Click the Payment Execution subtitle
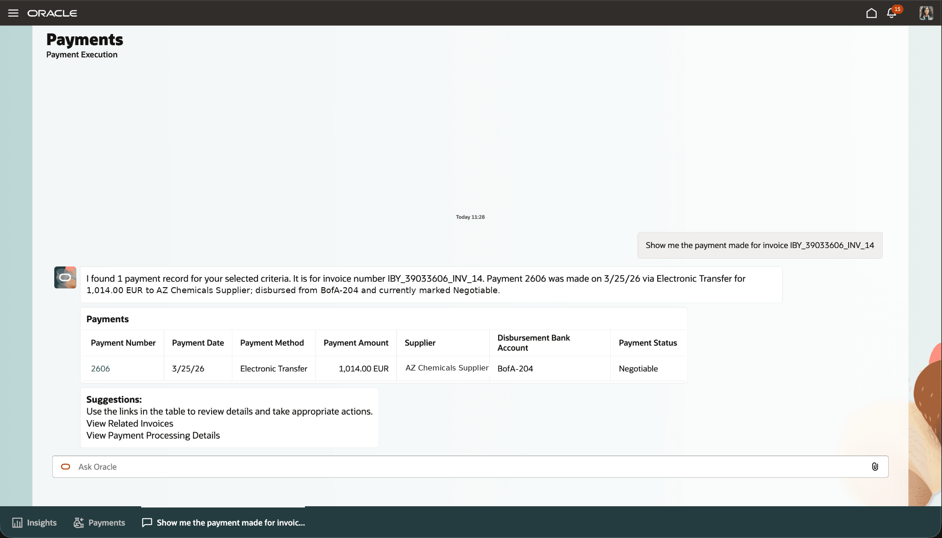Image resolution: width=942 pixels, height=538 pixels. [82, 54]
